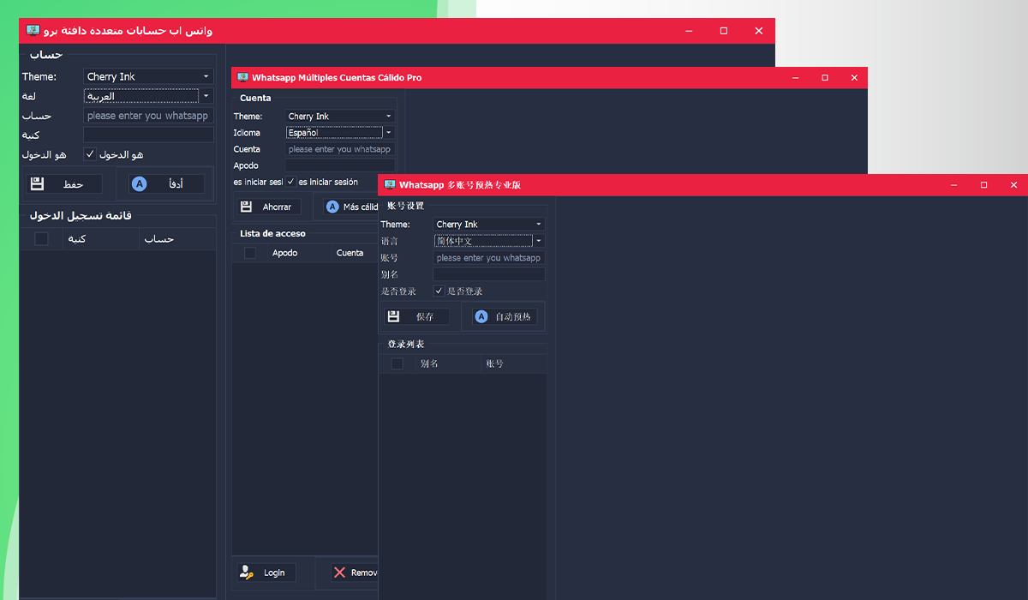Toggle the 是否登录 checkbox
Image resolution: width=1028 pixels, height=600 pixels.
coord(439,291)
